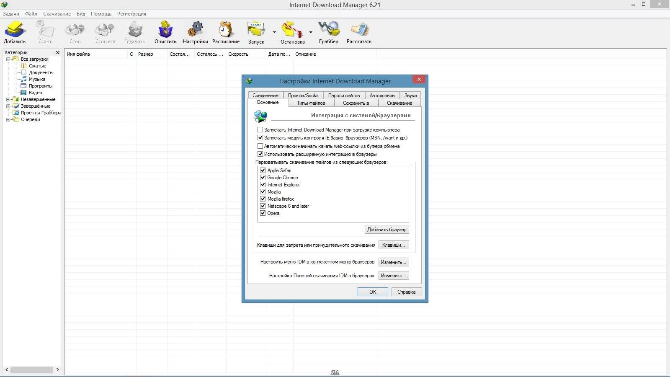The height and width of the screenshot is (377, 670).
Task: Open the Файл menu
Action: tap(31, 14)
